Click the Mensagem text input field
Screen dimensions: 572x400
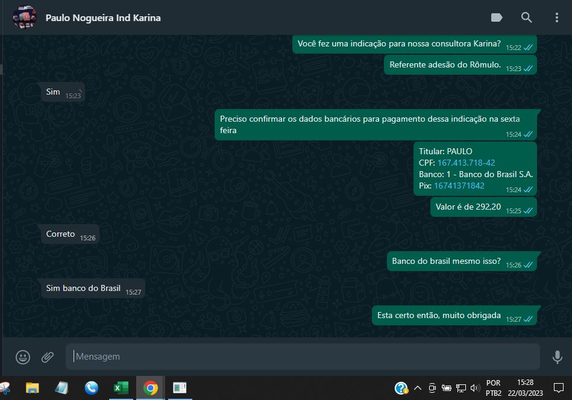click(301, 357)
